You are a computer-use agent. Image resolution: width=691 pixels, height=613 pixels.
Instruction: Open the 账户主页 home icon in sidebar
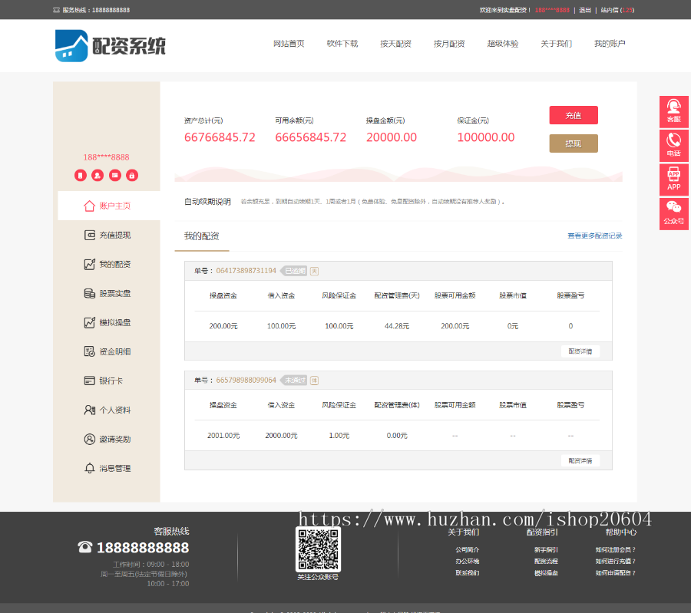pos(88,205)
